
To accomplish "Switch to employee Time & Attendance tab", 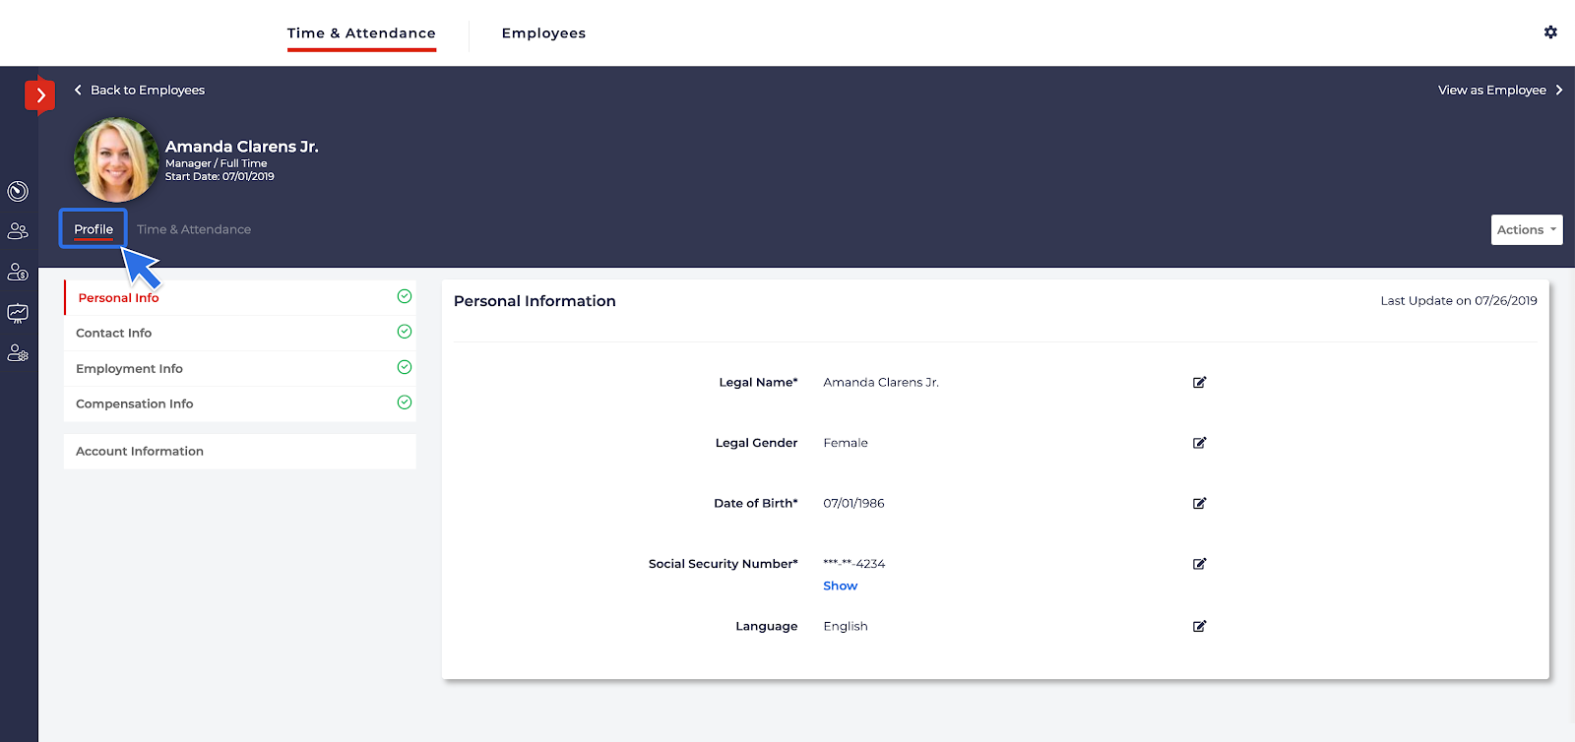I will coord(194,230).
